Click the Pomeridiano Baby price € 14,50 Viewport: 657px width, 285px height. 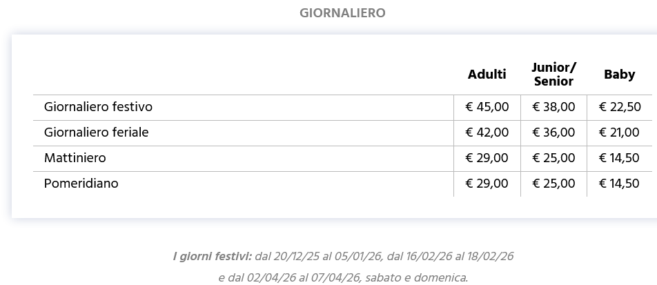pyautogui.click(x=619, y=184)
